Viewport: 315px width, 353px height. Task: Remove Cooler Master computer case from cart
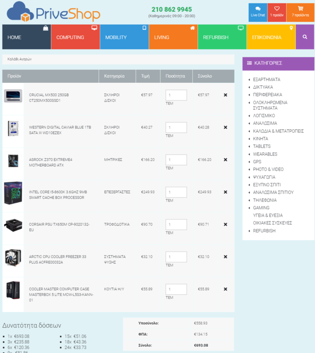point(225,289)
